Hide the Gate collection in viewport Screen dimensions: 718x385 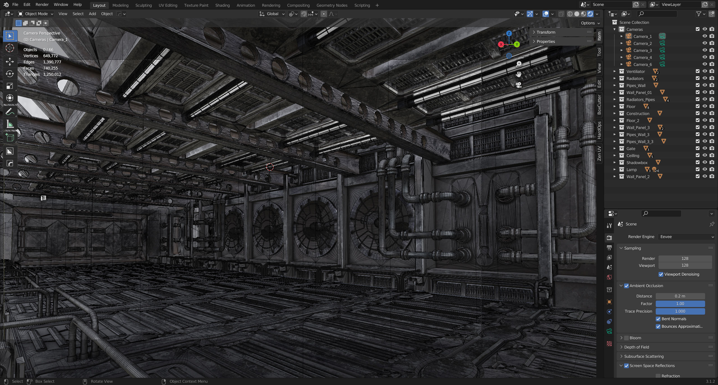(705, 148)
